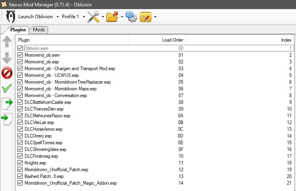Expand the Launch Oblivion dropdown arrow
This screenshot has height=191, width=296.
click(x=58, y=17)
